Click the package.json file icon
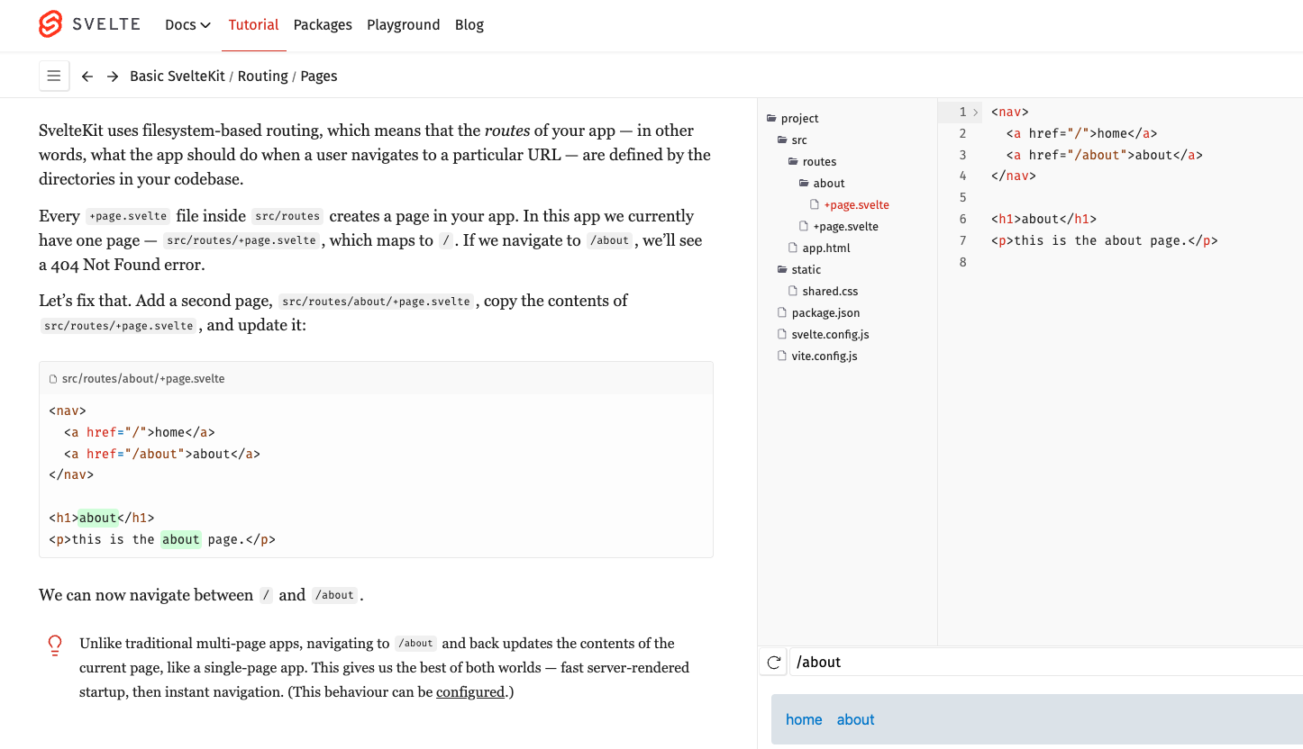1303x749 pixels. click(782, 312)
